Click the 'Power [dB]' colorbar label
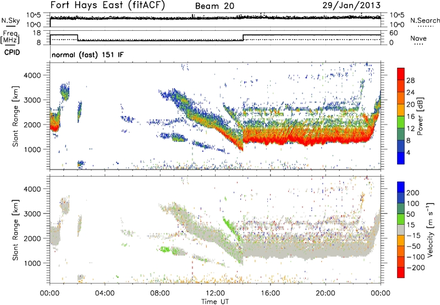This screenshot has height=305, width=440. point(420,116)
